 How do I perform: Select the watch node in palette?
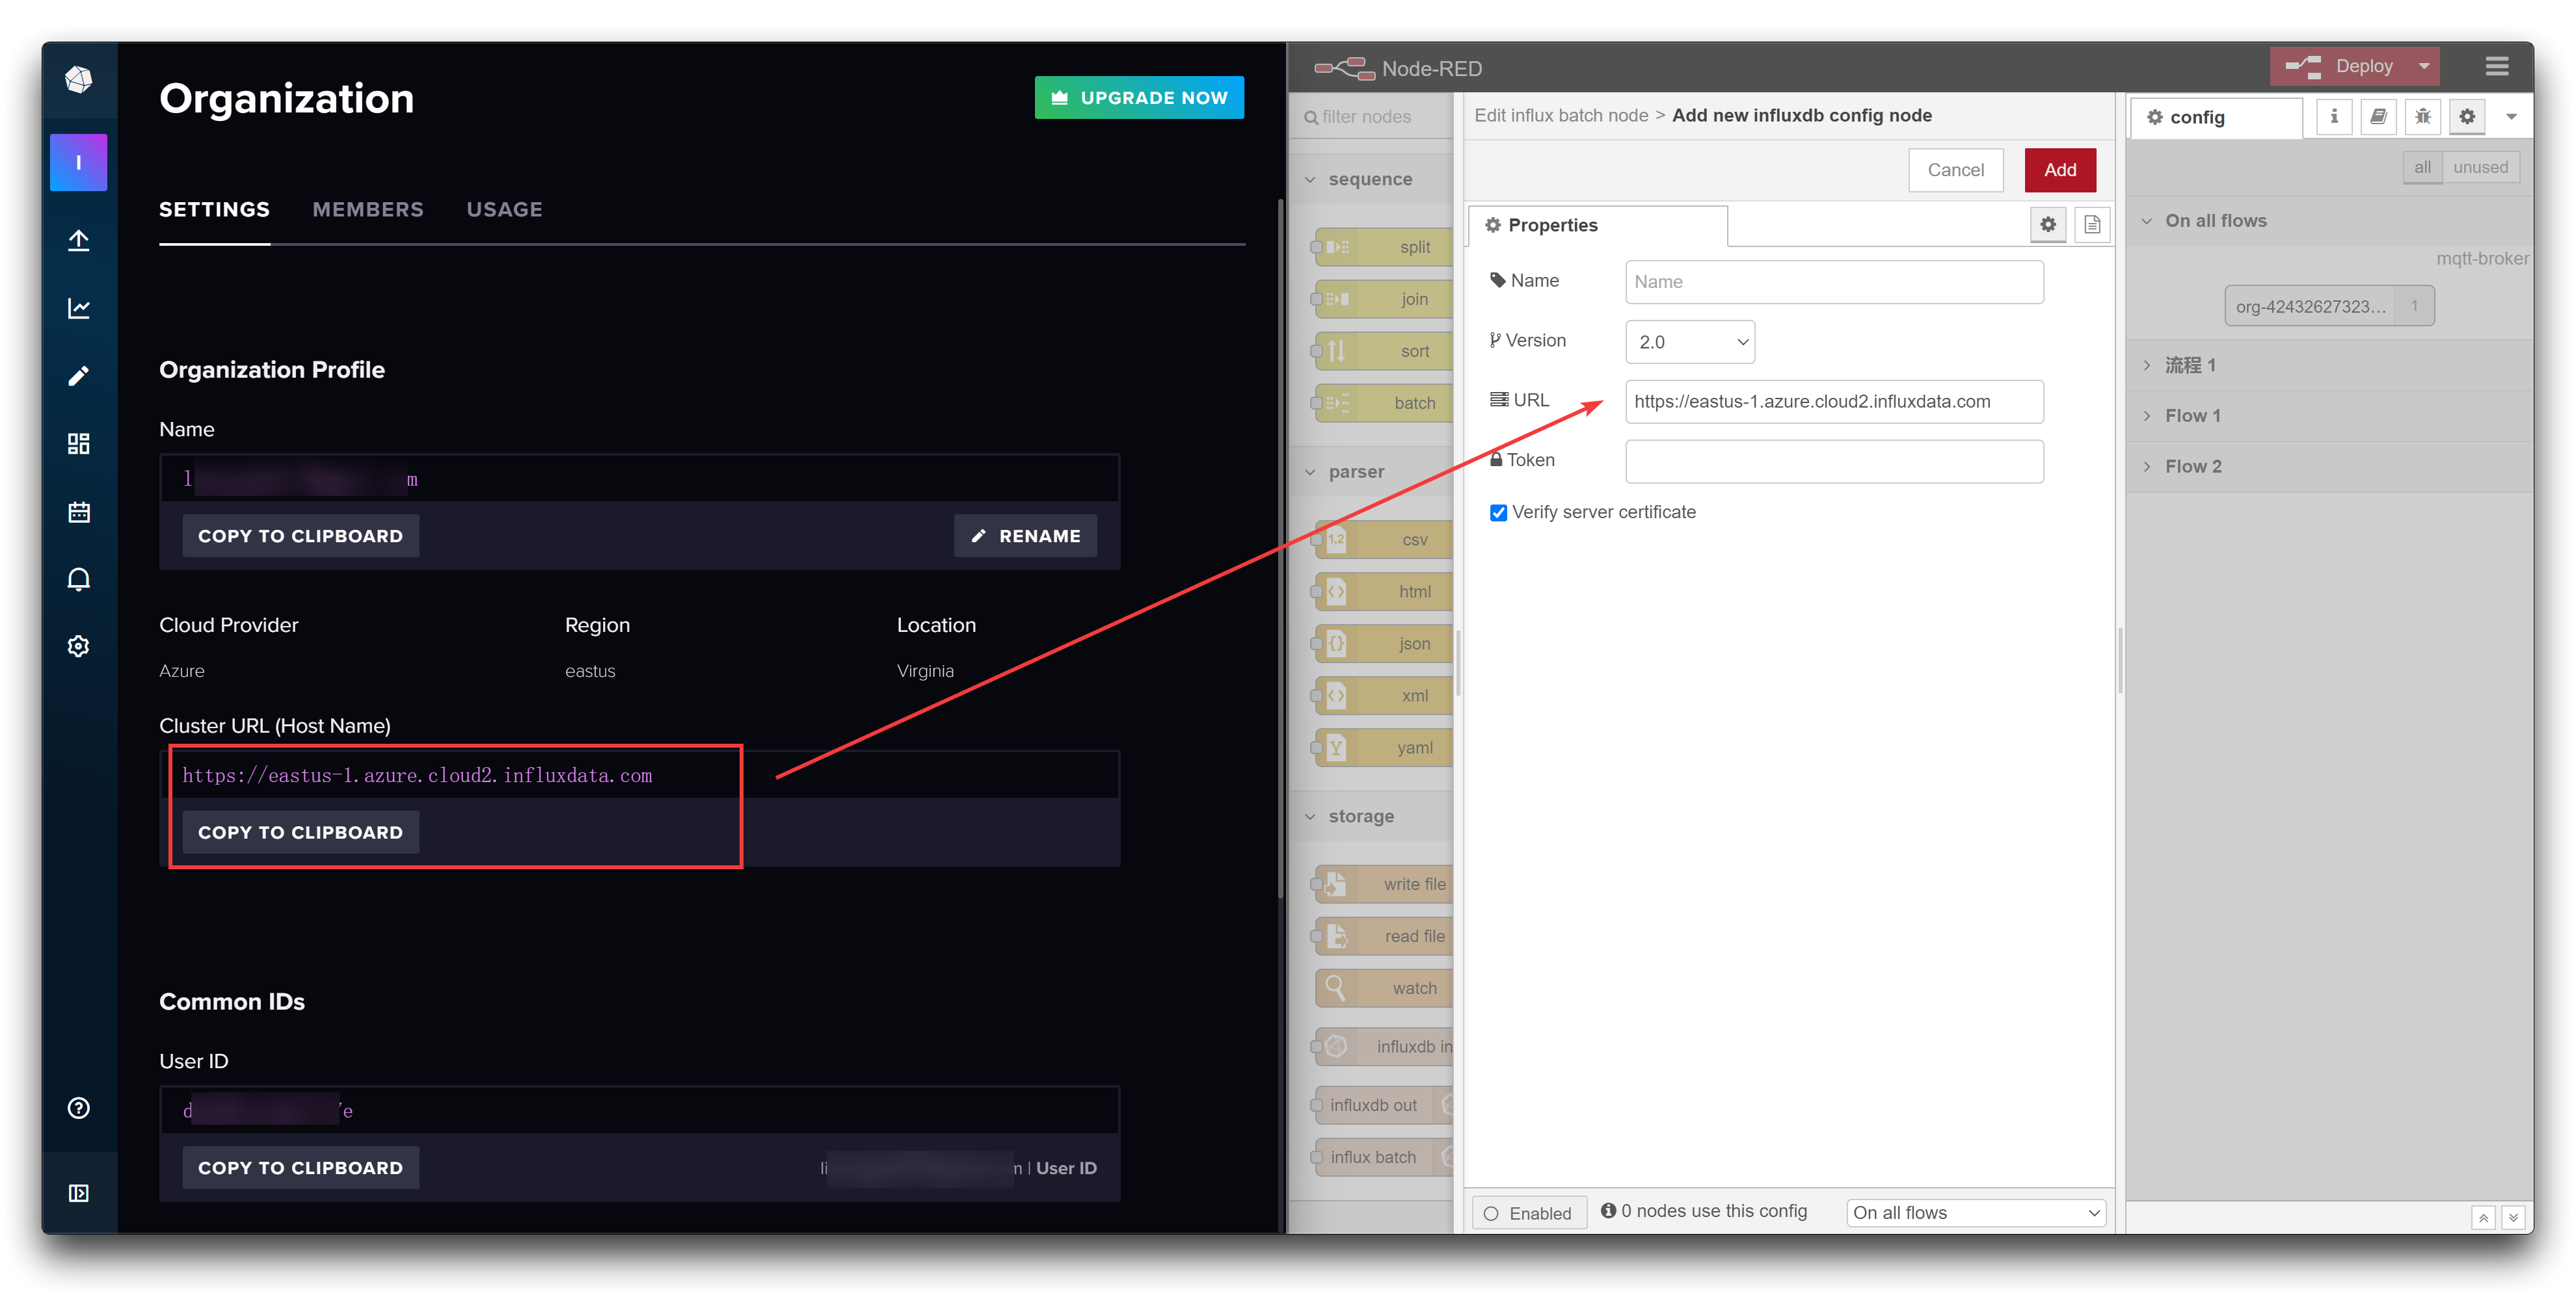coord(1384,988)
